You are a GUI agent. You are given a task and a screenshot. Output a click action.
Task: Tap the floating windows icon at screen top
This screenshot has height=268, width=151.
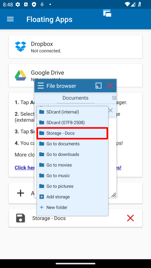(107, 13)
